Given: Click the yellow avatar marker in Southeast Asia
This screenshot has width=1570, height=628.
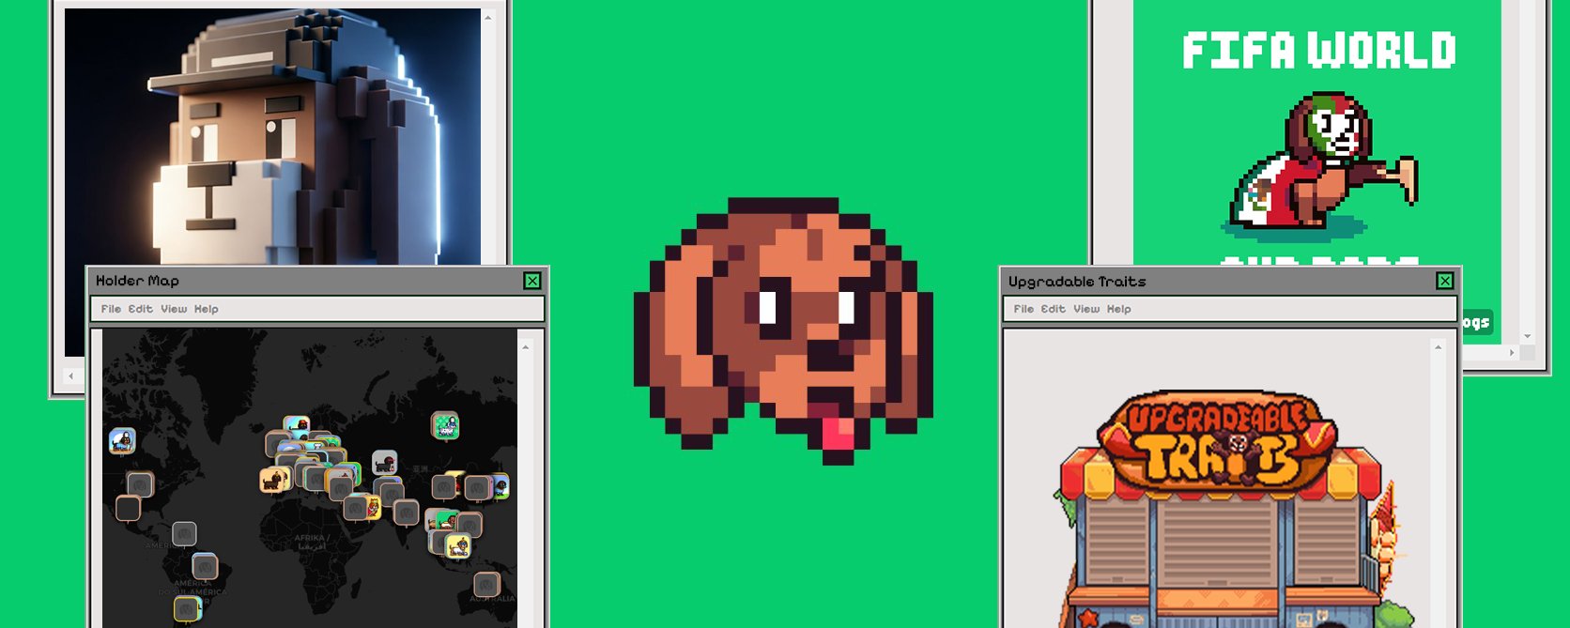Looking at the screenshot, I should point(458,545).
